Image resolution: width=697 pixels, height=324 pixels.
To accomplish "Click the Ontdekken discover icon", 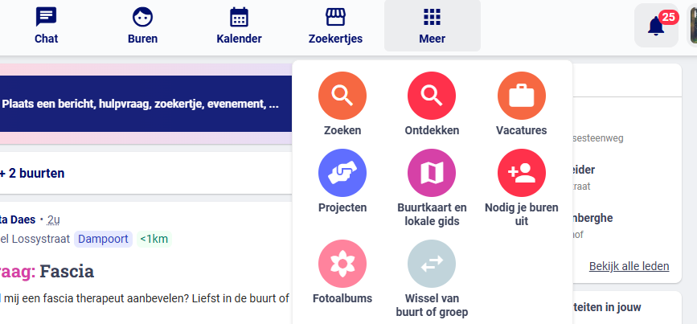I will (432, 96).
